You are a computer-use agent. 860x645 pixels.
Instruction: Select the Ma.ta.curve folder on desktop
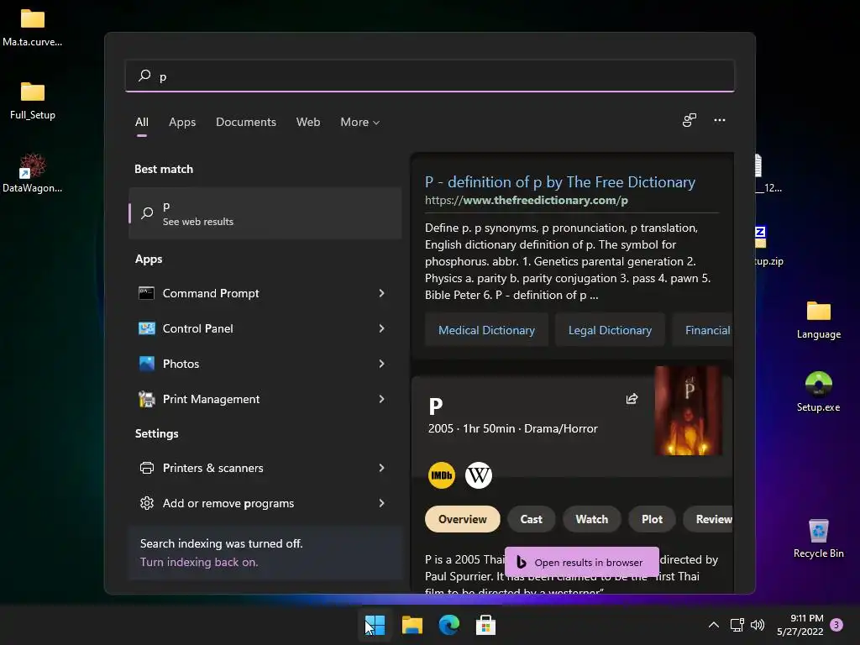click(33, 28)
